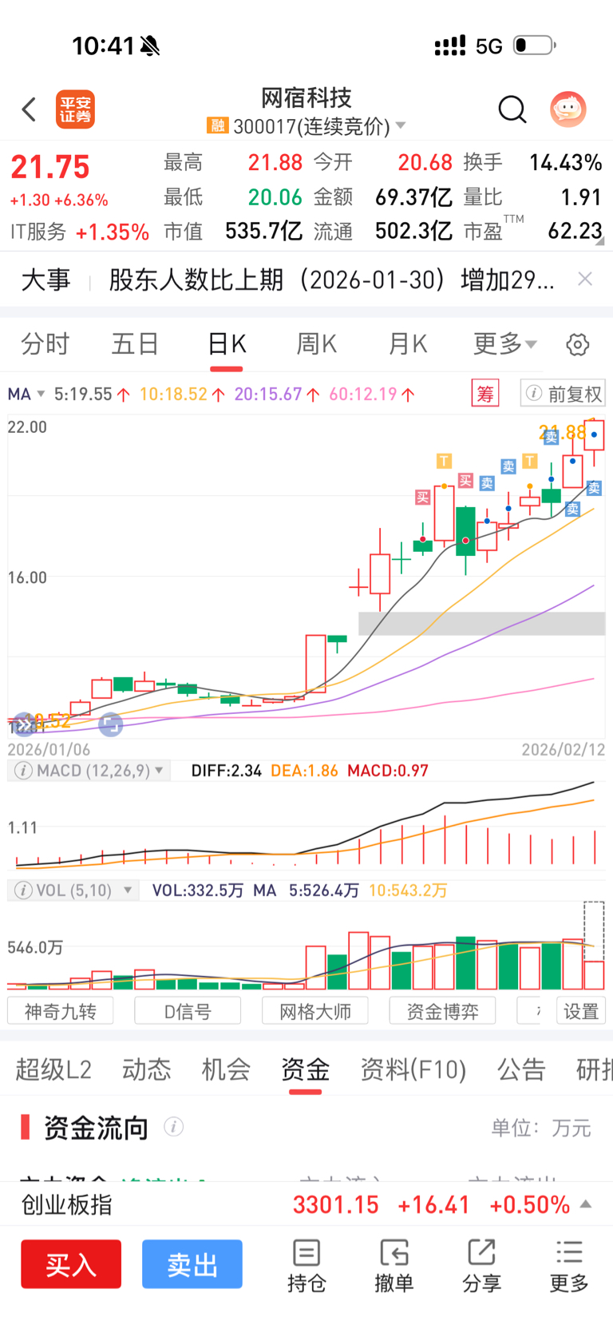613x1333 pixels.
Task: Tap the 前复权 info icon
Action: [x=535, y=394]
